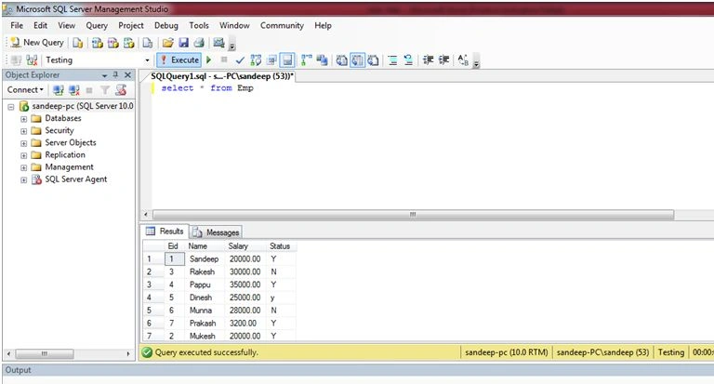The height and width of the screenshot is (384, 714).
Task: Toggle the Object Explorer auto-hide pin
Action: [x=115, y=74]
